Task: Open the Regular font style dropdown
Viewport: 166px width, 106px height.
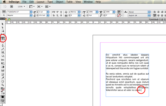Action: tap(31, 15)
